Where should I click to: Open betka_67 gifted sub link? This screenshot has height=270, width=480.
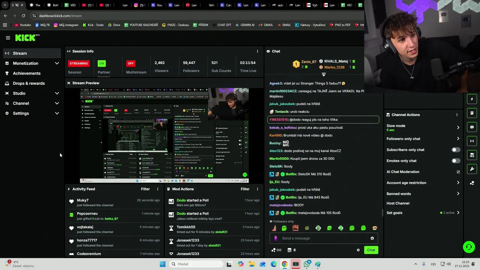coord(111,219)
